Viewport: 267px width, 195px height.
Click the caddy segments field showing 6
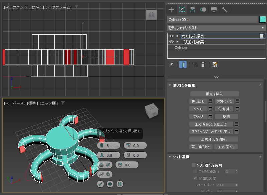[x=109, y=146]
